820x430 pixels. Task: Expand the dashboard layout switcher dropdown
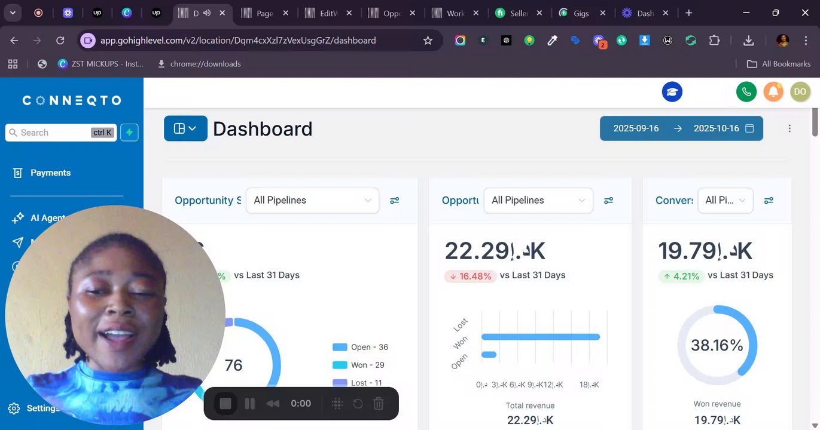coord(185,128)
